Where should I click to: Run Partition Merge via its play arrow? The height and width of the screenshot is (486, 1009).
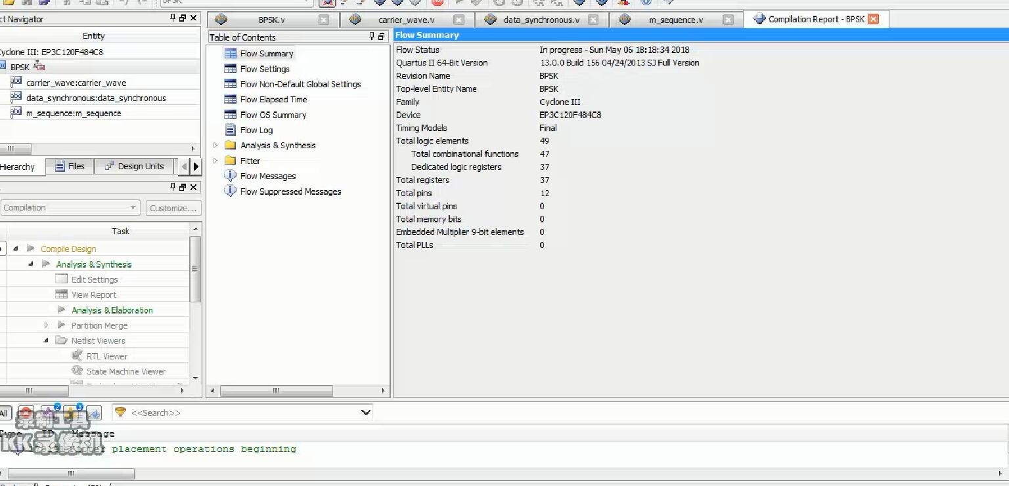point(61,325)
